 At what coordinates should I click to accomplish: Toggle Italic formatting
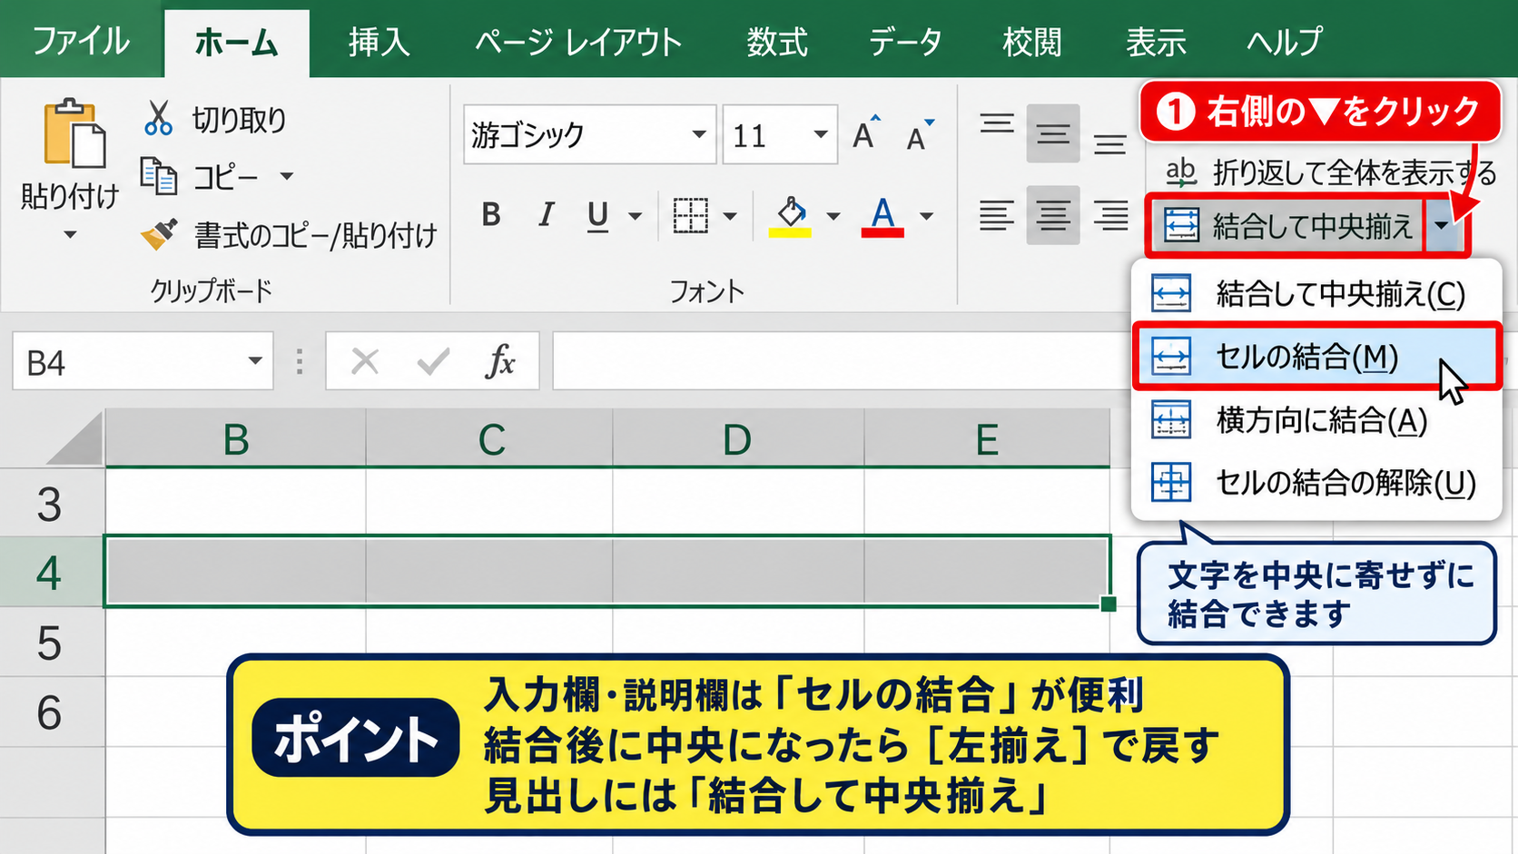point(546,215)
